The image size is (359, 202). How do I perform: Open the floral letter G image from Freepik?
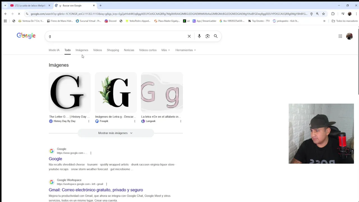coord(116,92)
